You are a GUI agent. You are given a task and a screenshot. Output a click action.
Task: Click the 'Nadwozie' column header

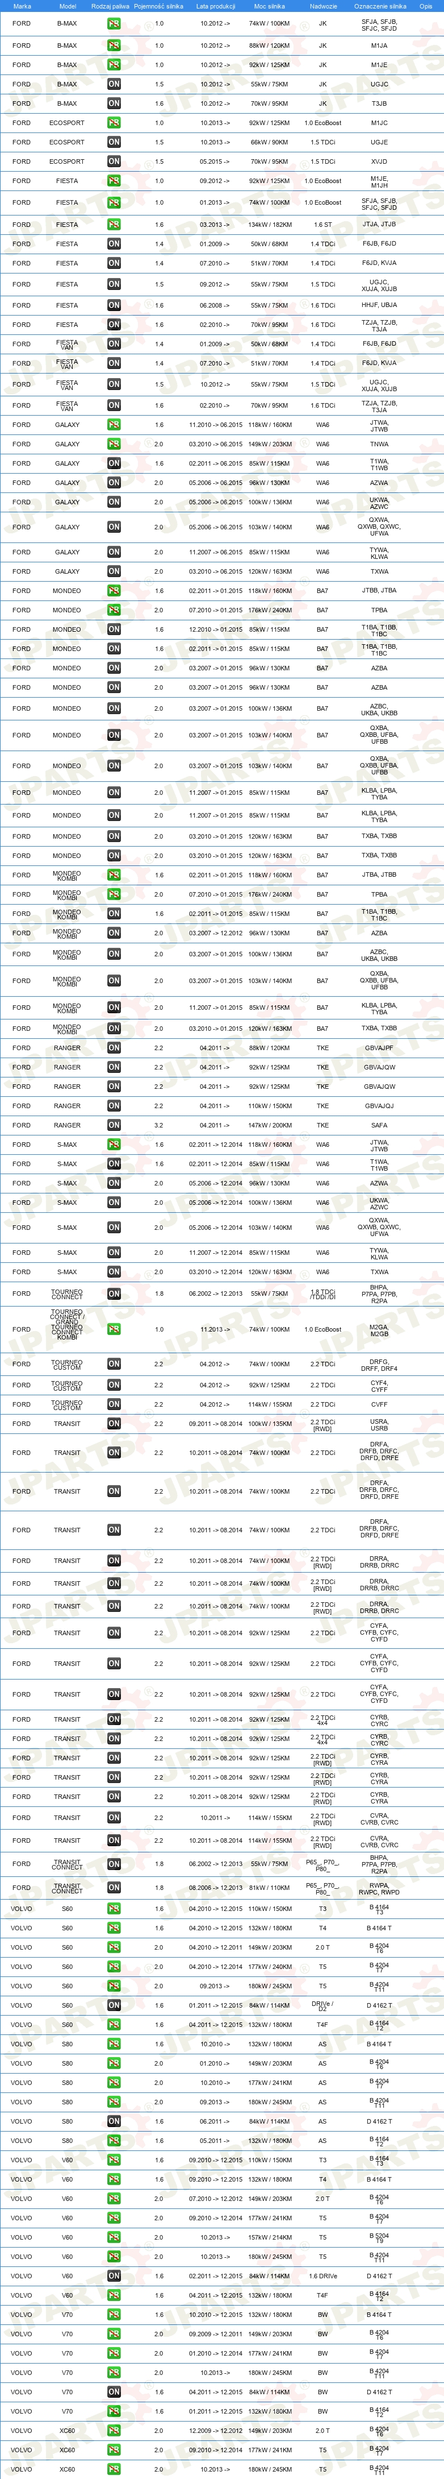click(x=323, y=6)
